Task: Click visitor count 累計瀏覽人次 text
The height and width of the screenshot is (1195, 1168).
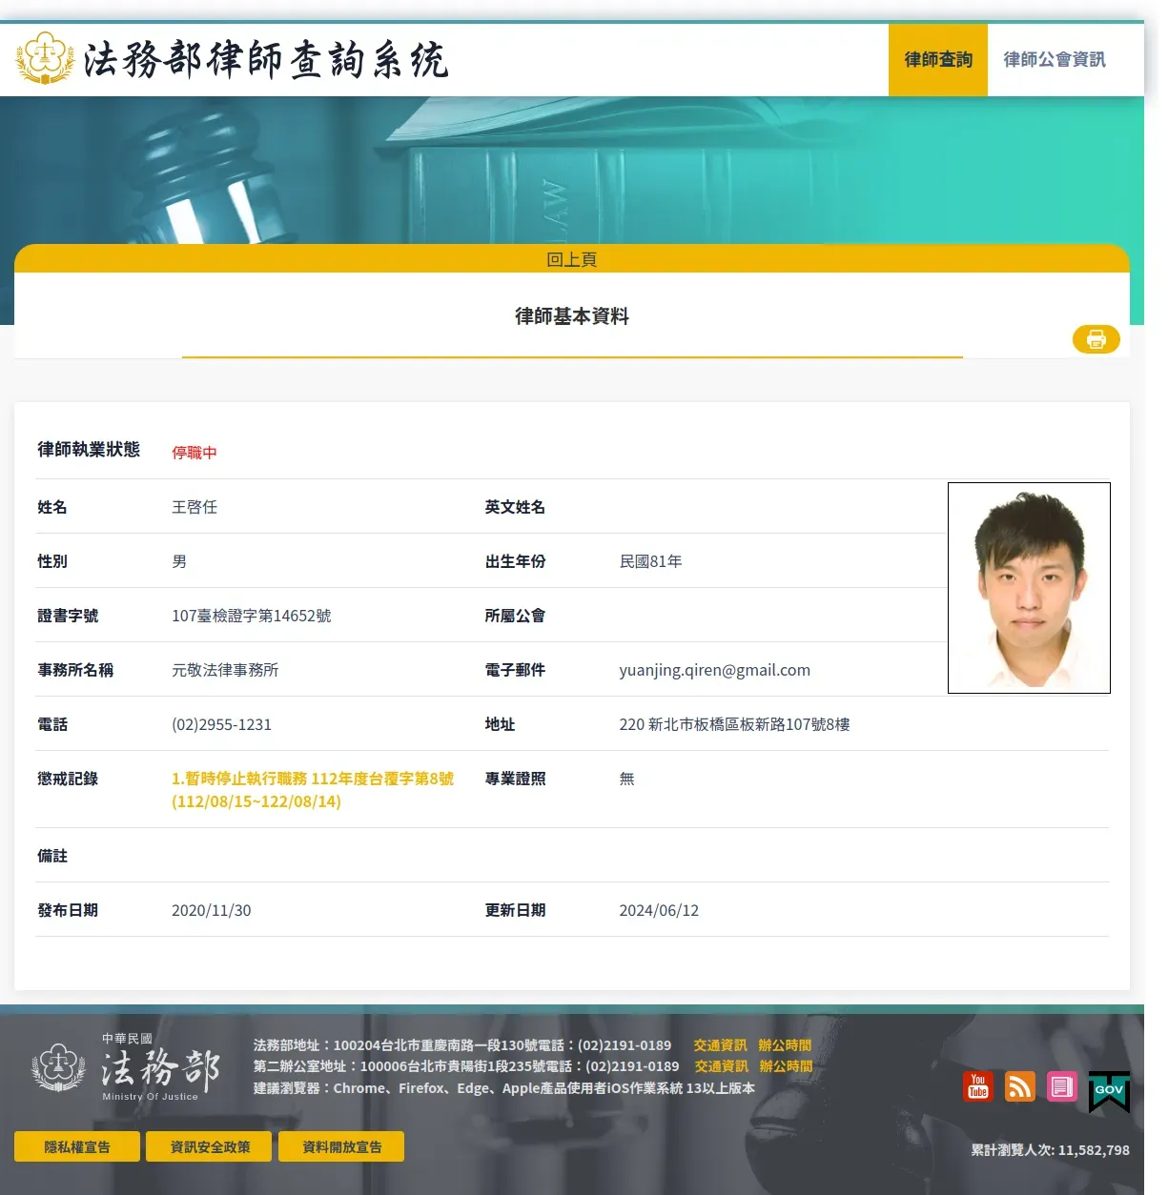Action: click(x=1050, y=1150)
